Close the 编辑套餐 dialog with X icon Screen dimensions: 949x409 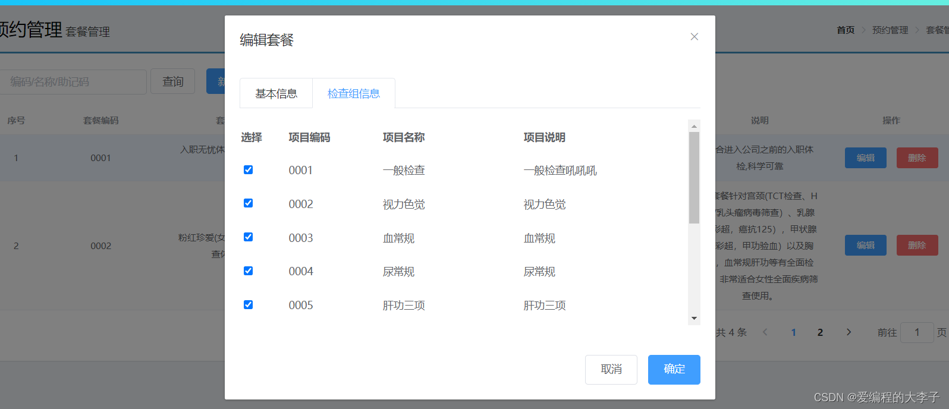pos(694,37)
